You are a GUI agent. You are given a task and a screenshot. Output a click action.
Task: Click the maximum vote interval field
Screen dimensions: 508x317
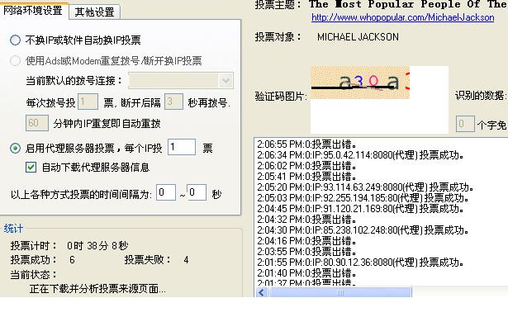(197, 192)
